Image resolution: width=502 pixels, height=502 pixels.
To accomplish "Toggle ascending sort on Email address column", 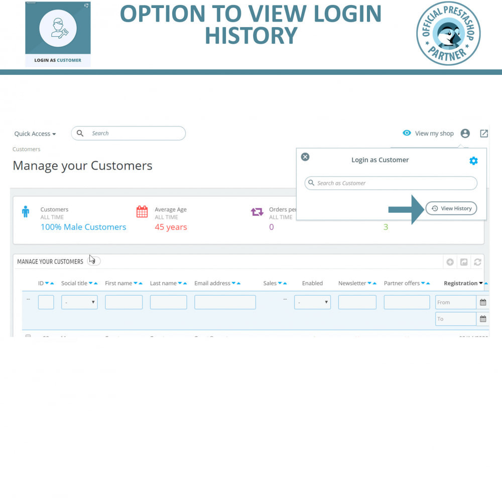I will click(238, 283).
